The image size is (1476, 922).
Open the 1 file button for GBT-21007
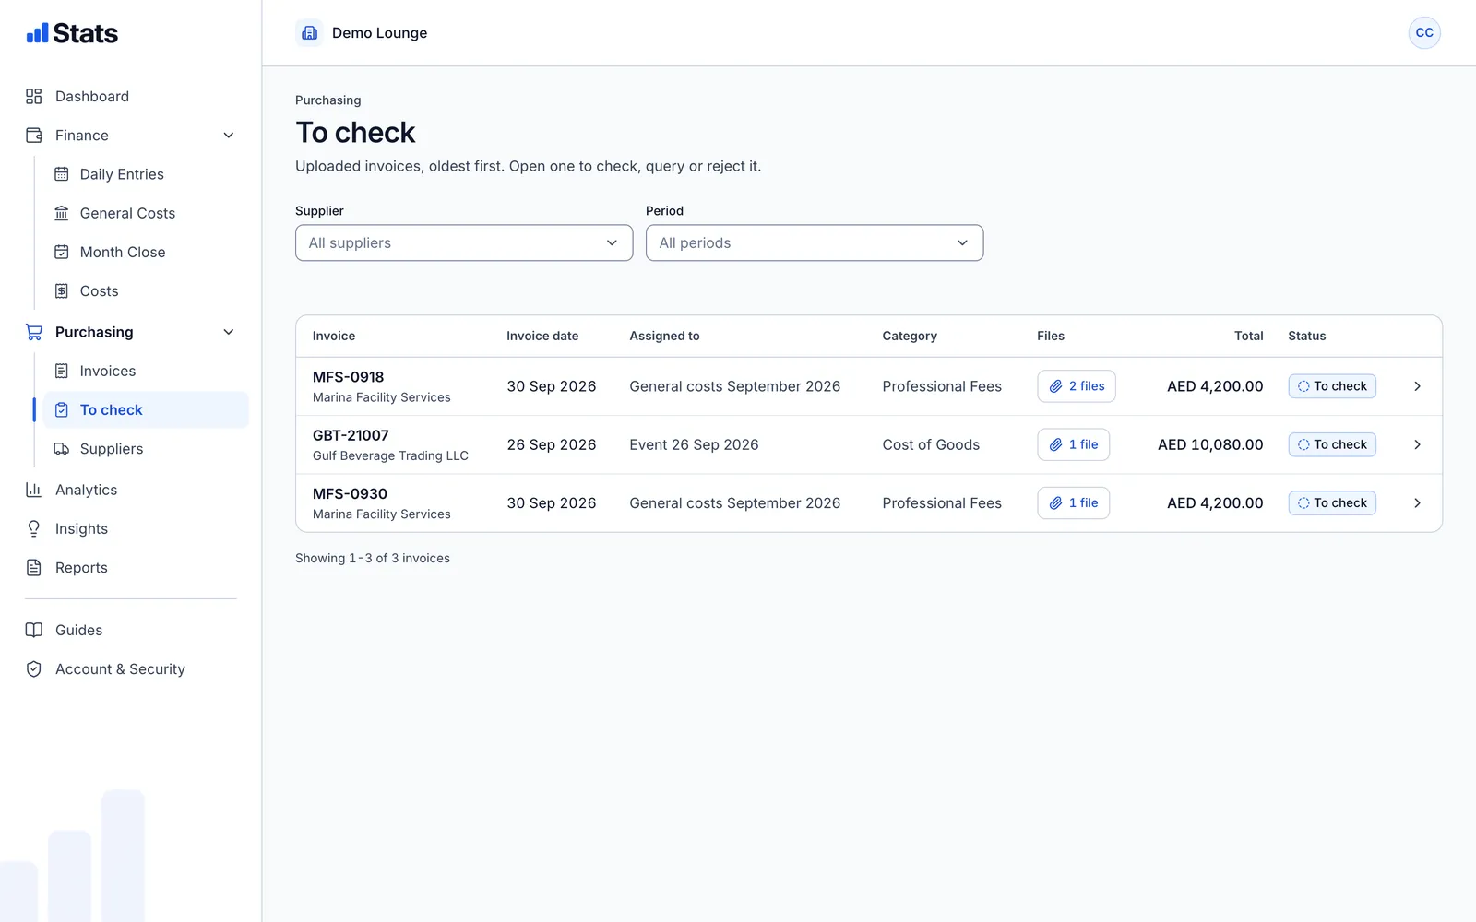pyautogui.click(x=1074, y=444)
